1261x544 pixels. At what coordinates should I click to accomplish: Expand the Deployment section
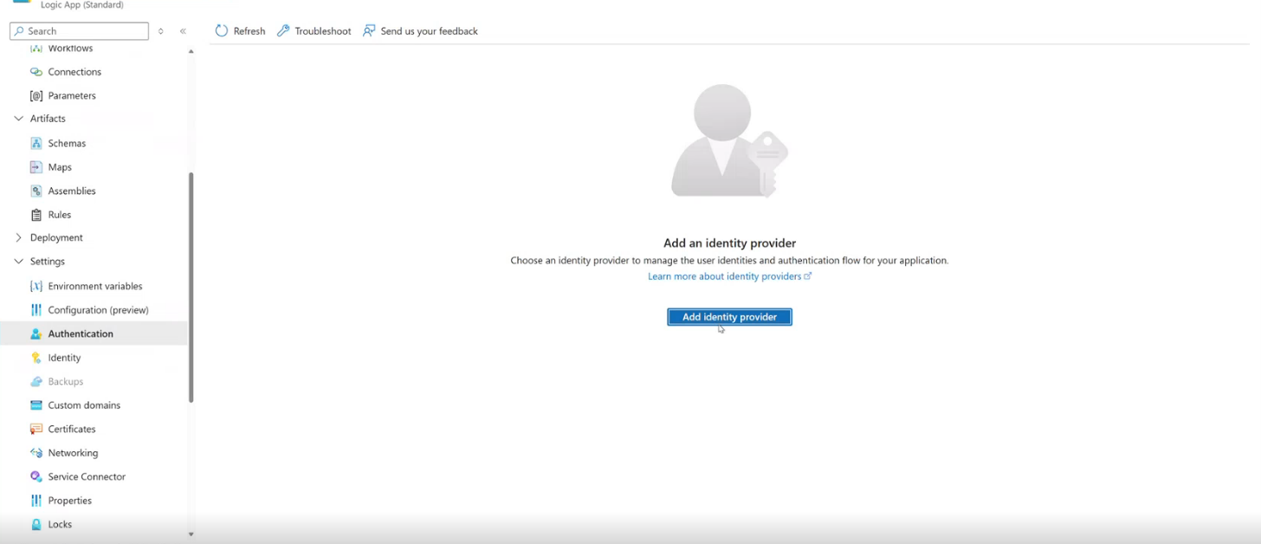pyautogui.click(x=18, y=237)
